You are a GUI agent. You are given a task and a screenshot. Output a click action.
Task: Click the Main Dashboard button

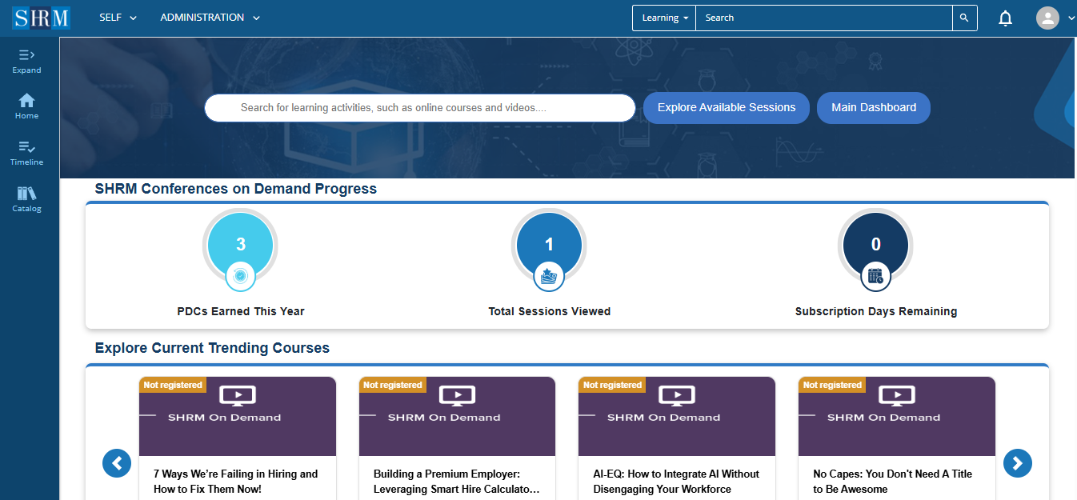tap(874, 108)
